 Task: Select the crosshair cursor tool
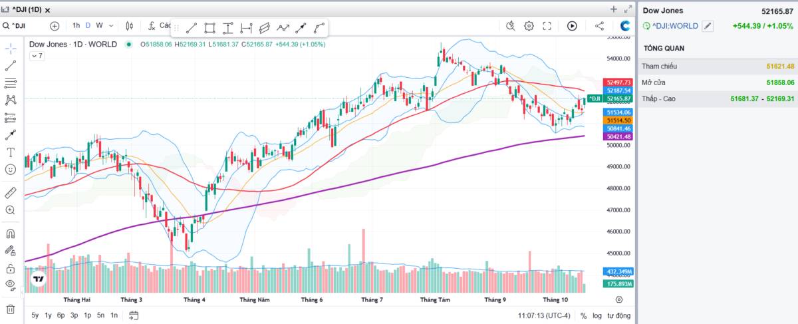(x=11, y=49)
